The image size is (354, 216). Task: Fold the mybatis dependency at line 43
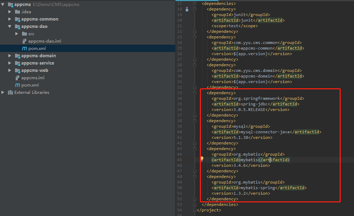[195, 149]
